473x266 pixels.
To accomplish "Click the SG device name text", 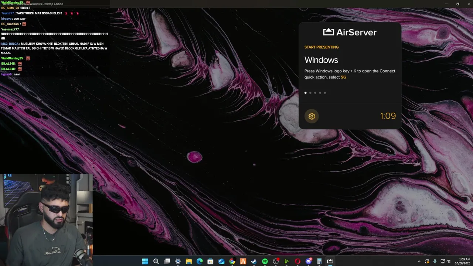I will click(343, 77).
